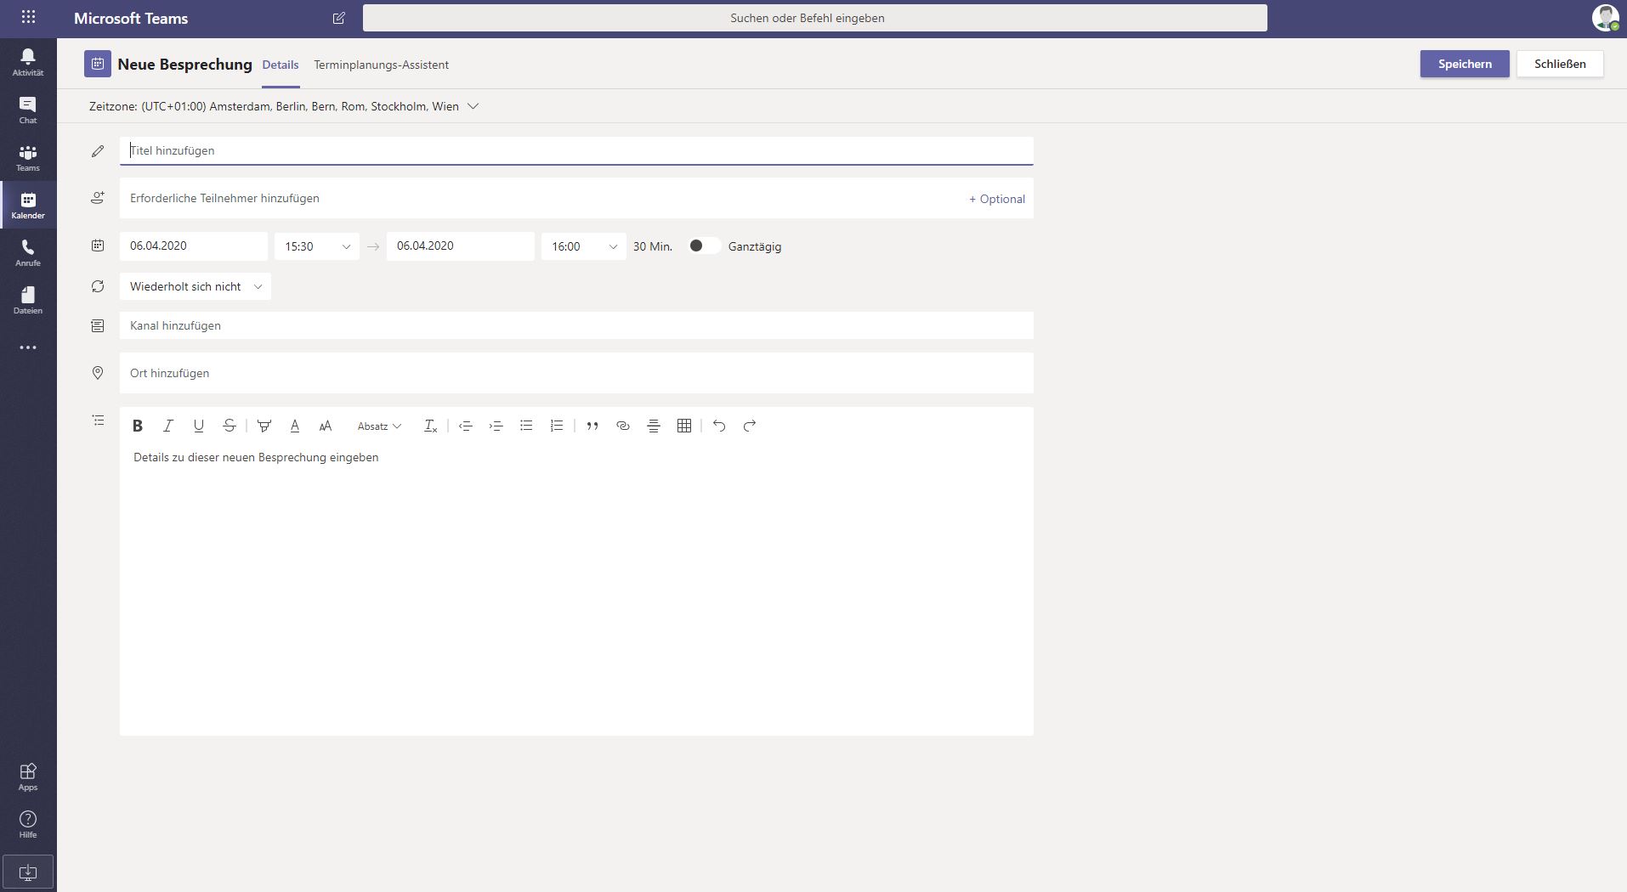
Task: Open the font color picker
Action: point(295,426)
